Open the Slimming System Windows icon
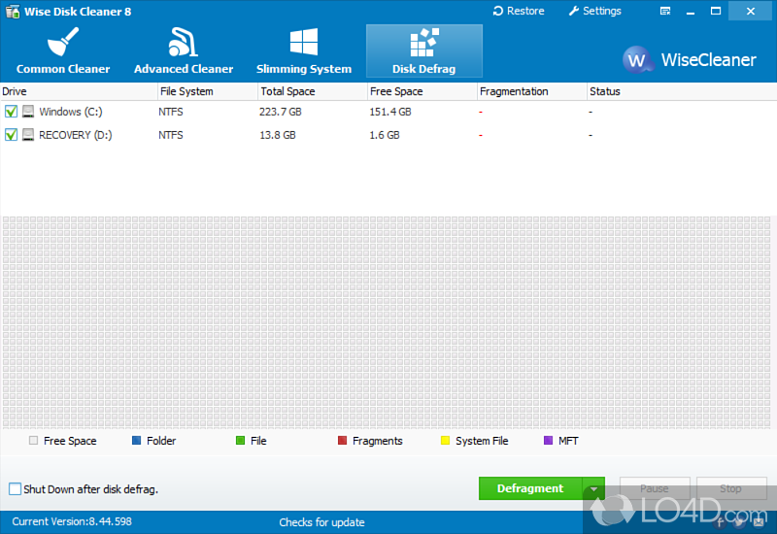Viewport: 777px width, 534px height. [x=303, y=42]
